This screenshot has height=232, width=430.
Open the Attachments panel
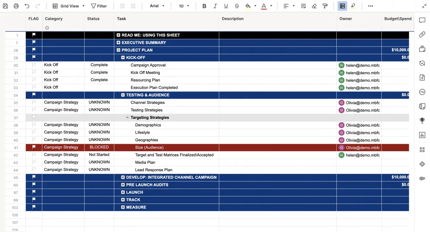tap(422, 34)
